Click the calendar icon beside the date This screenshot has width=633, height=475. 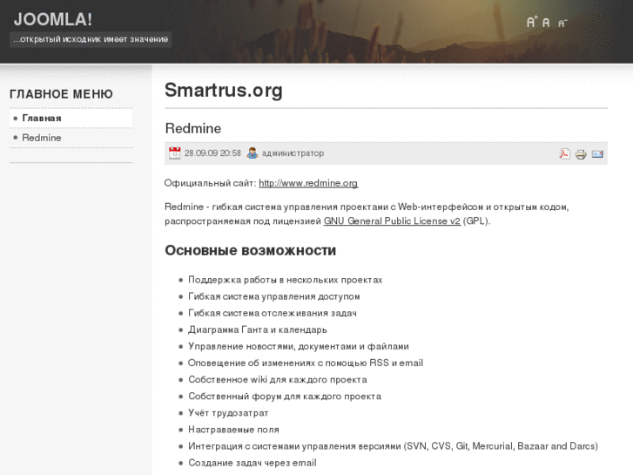click(x=175, y=153)
